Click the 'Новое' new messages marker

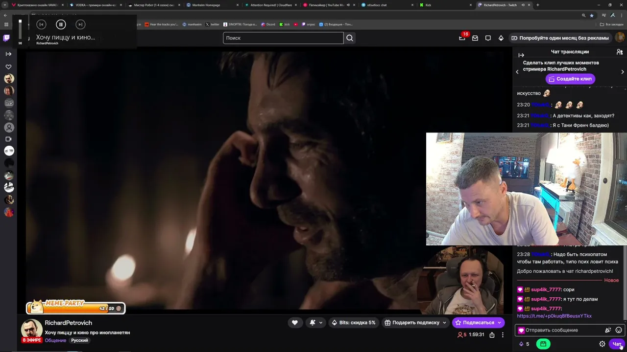coord(611,280)
